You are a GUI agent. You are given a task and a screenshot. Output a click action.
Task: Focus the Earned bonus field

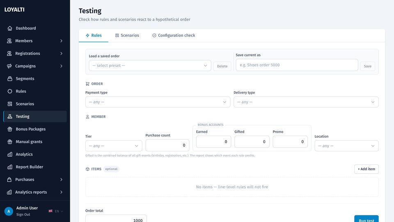(x=213, y=142)
